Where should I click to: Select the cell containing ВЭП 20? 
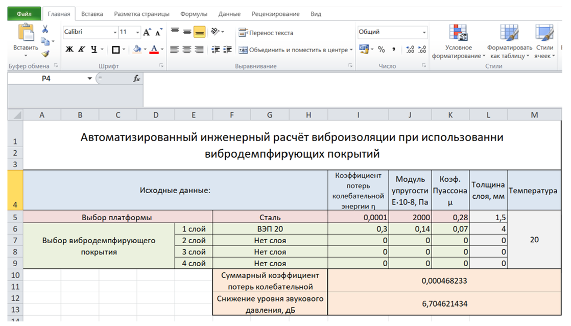270,229
